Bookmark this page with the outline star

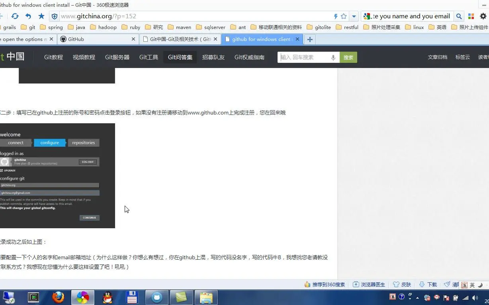[x=344, y=16]
